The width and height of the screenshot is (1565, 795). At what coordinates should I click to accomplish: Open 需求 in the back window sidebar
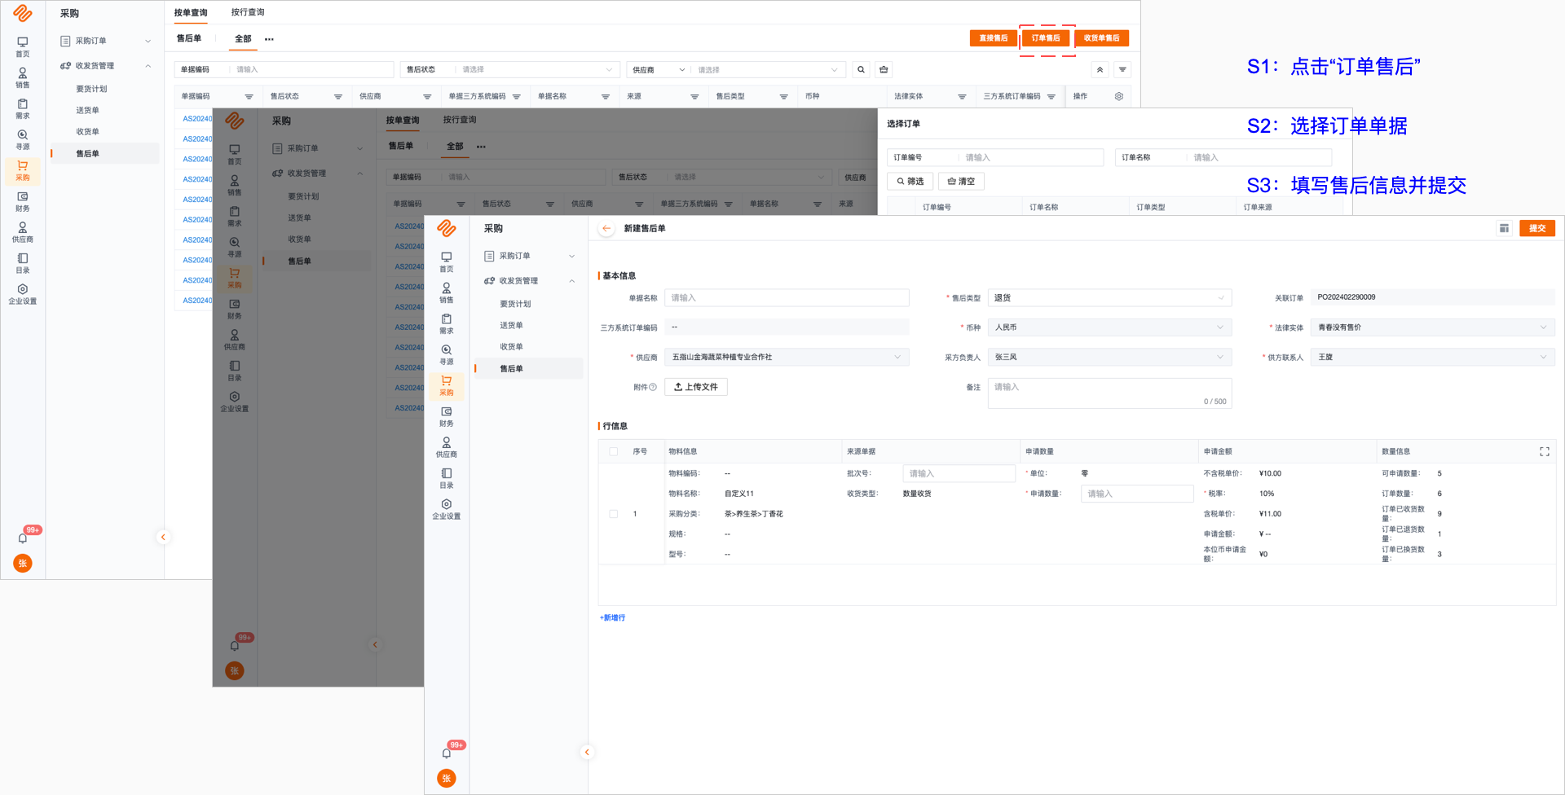tap(23, 108)
